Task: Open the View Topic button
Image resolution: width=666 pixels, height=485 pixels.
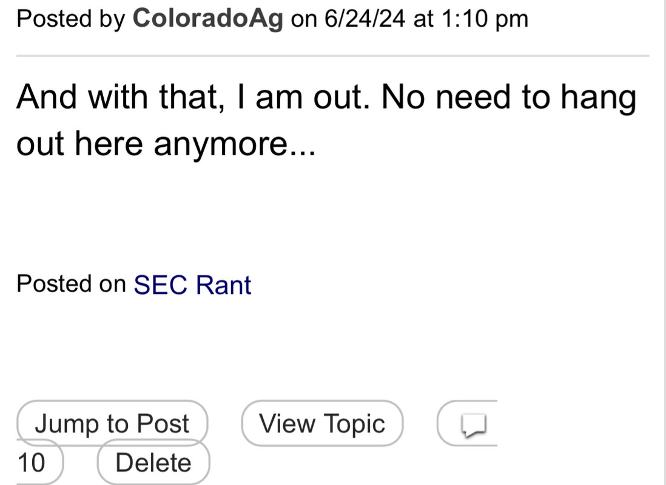Action: click(322, 424)
